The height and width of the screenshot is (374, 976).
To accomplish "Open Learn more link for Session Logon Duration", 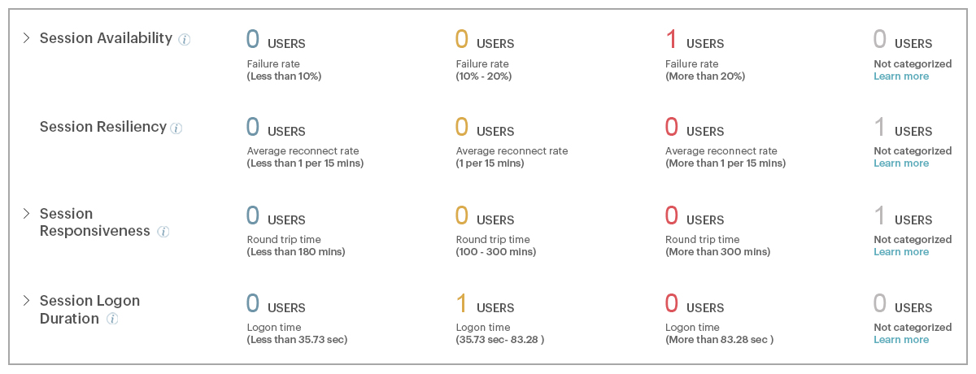I will pyautogui.click(x=901, y=340).
